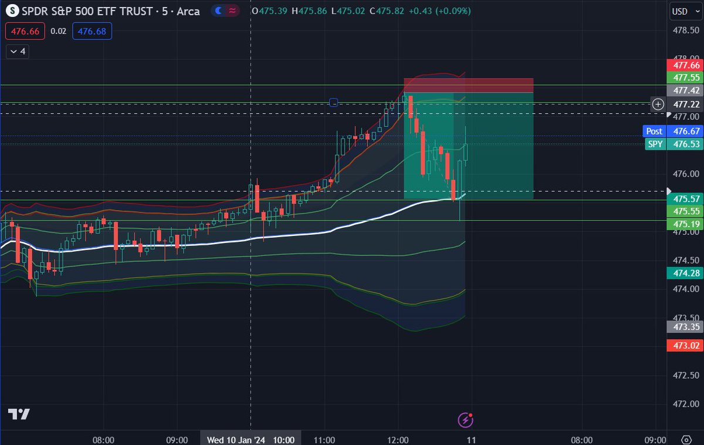Select the teal 474.28 price axis label

[685, 273]
